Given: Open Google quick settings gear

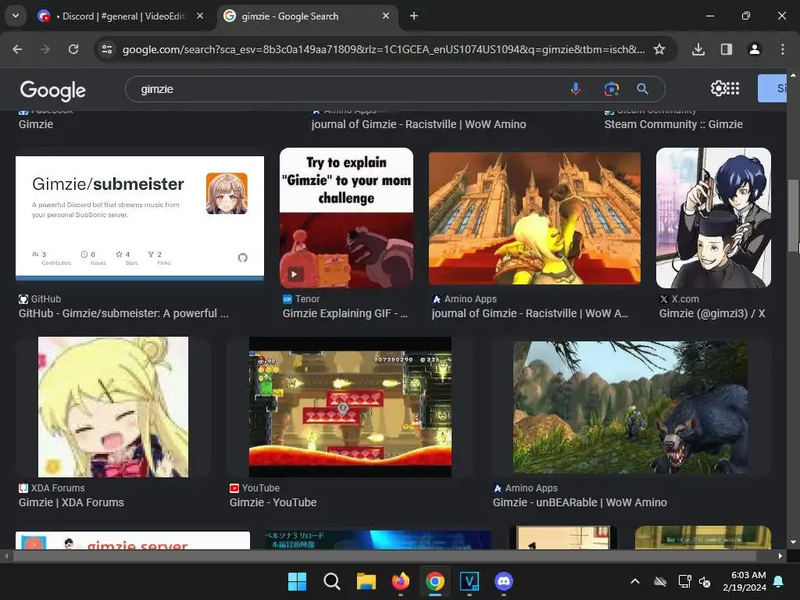Looking at the screenshot, I should [x=718, y=88].
